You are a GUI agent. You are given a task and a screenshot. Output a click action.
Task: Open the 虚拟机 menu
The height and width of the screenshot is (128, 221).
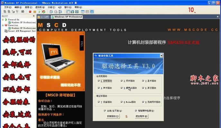40,7
